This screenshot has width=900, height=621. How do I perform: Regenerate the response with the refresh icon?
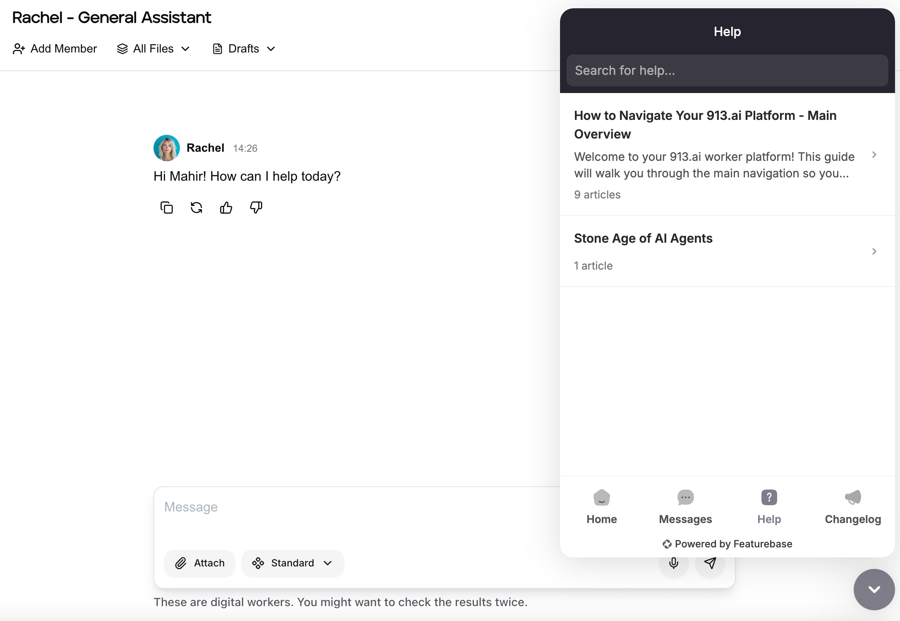(196, 208)
